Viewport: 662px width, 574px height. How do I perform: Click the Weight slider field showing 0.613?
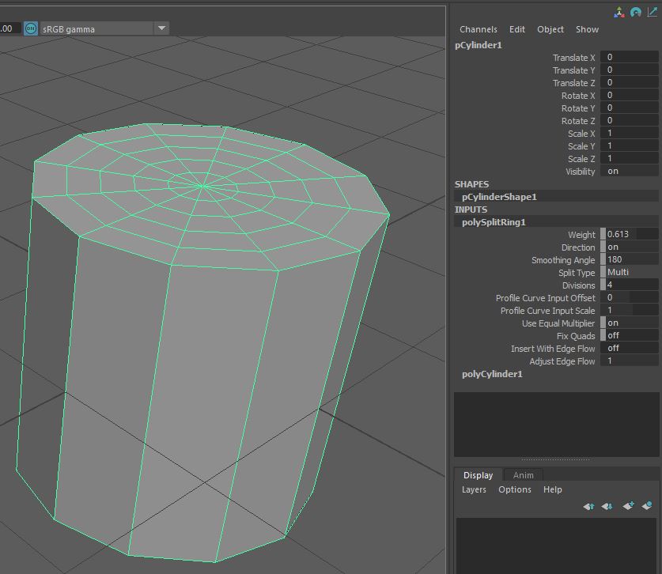pos(629,234)
